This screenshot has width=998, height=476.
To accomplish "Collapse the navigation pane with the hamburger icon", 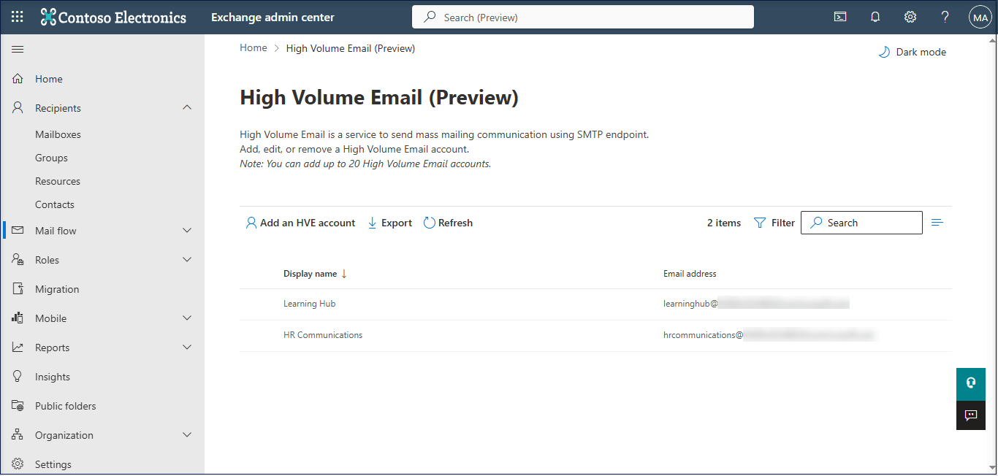I will point(18,49).
